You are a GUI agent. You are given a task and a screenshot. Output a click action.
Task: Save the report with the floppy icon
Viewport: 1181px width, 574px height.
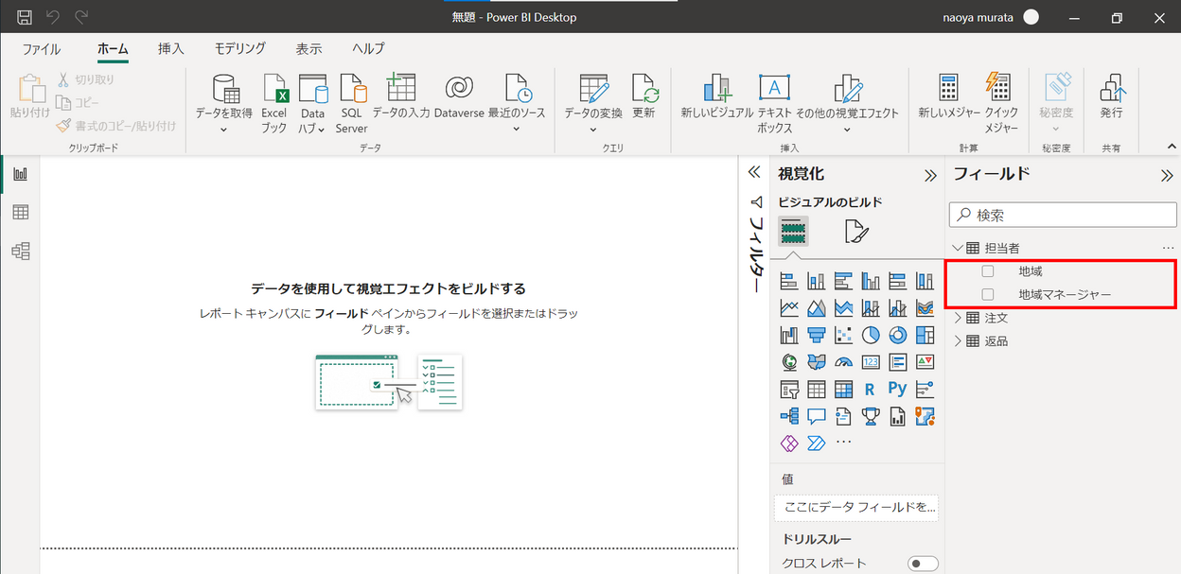(25, 17)
